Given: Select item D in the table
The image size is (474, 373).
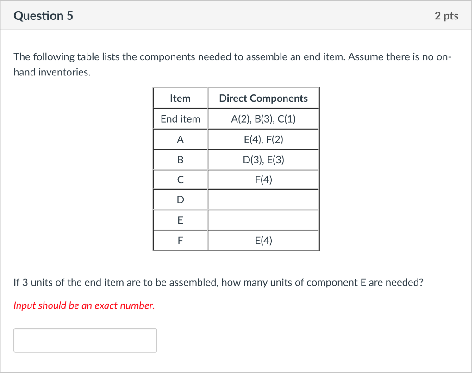Looking at the screenshot, I should pyautogui.click(x=180, y=199).
